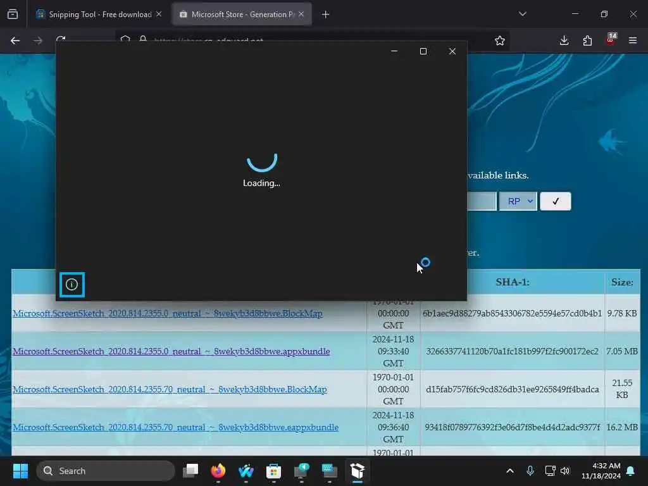Bookmark this page with the star icon

tap(500, 40)
